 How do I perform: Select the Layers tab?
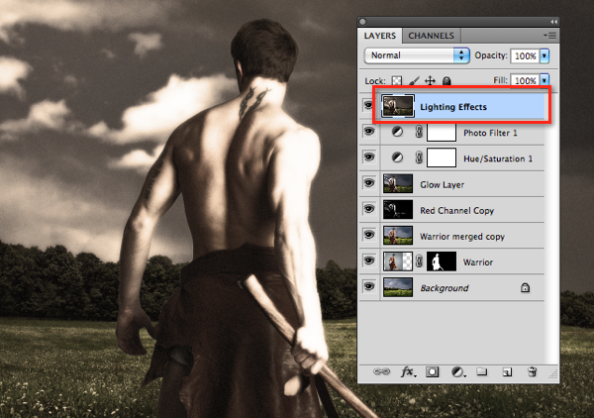click(x=380, y=36)
